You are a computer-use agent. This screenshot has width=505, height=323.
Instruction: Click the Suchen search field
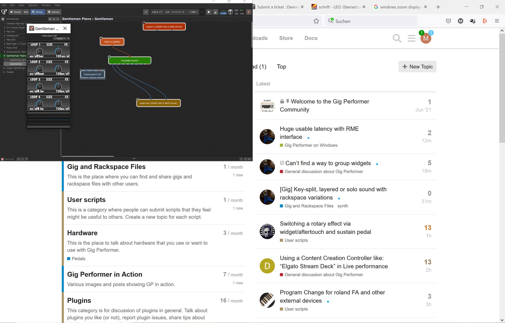click(x=371, y=21)
